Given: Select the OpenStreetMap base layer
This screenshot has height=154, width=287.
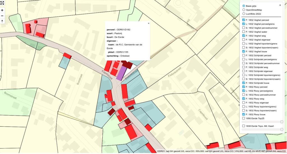Looking at the screenshot, I should click(x=244, y=10).
